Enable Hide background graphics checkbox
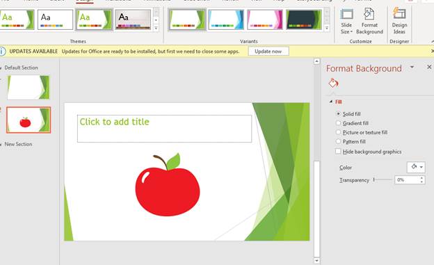This screenshot has height=265, width=434. tap(338, 151)
